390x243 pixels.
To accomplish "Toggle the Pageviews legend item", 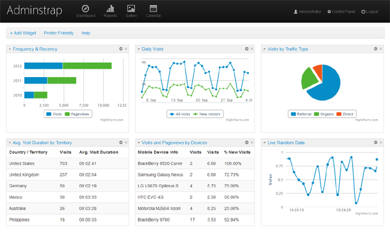I will [77, 114].
